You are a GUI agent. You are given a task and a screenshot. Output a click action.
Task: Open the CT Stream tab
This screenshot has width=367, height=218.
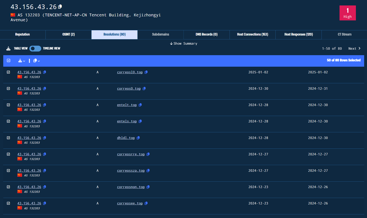tap(344, 35)
